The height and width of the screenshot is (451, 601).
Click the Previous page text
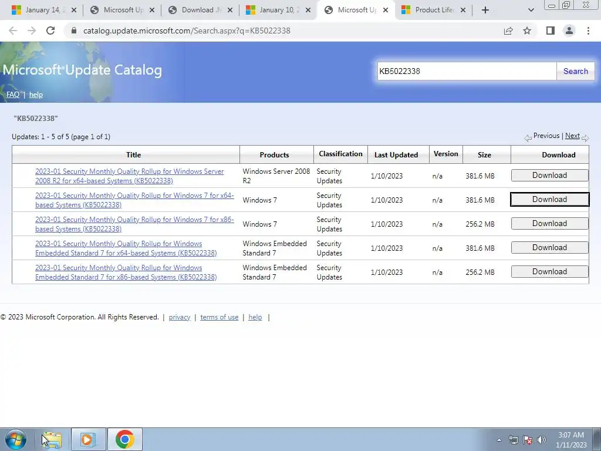click(546, 136)
